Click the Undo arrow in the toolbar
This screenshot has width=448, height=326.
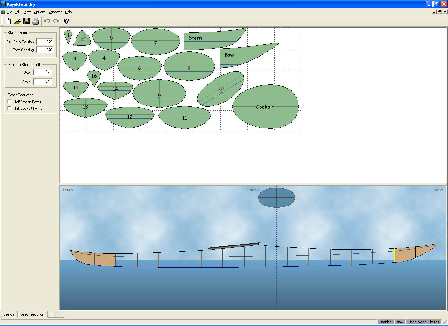47,21
